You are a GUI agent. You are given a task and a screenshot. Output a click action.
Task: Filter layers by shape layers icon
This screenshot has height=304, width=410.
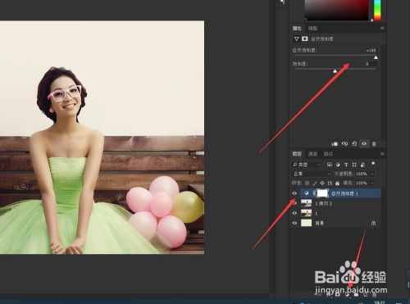pyautogui.click(x=354, y=165)
